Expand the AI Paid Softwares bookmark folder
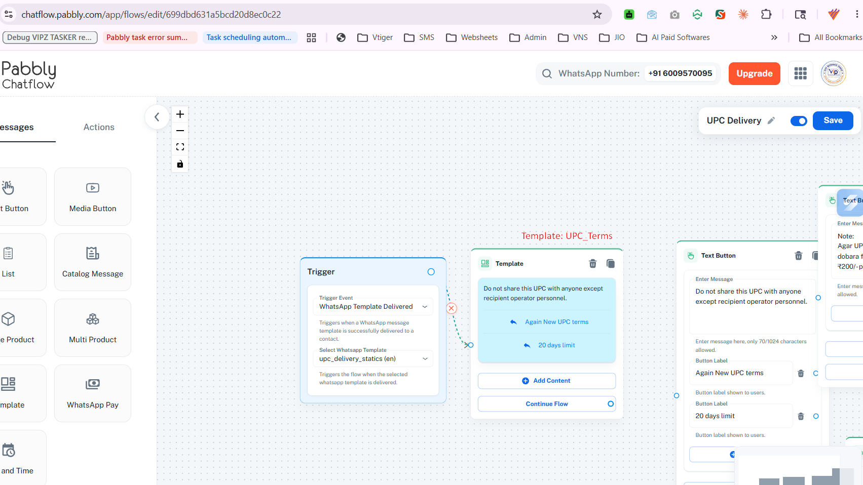 673,37
